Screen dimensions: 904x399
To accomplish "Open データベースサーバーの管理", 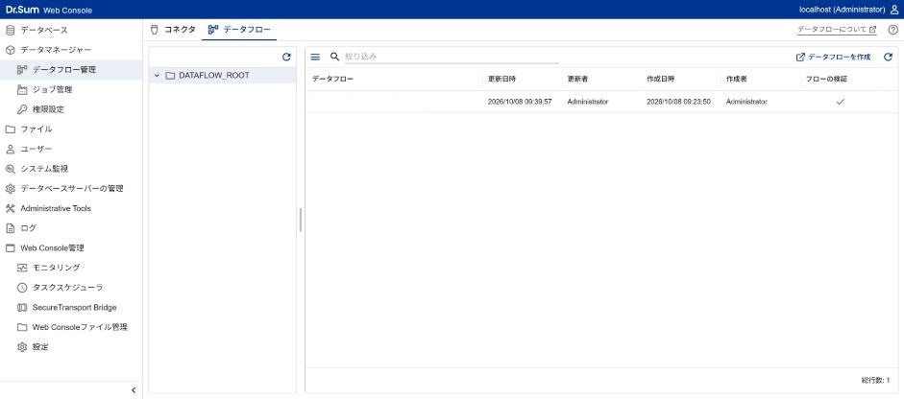I will (71, 188).
